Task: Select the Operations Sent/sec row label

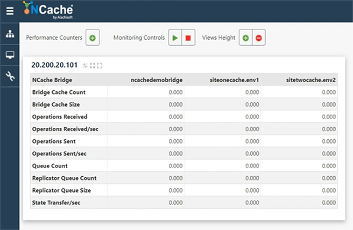Action: 59,154
